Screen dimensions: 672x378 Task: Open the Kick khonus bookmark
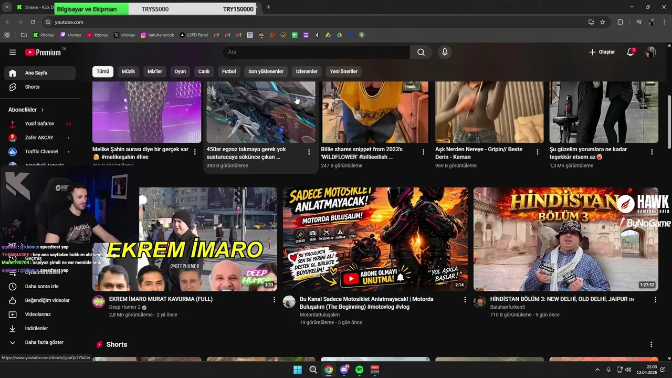pos(44,35)
